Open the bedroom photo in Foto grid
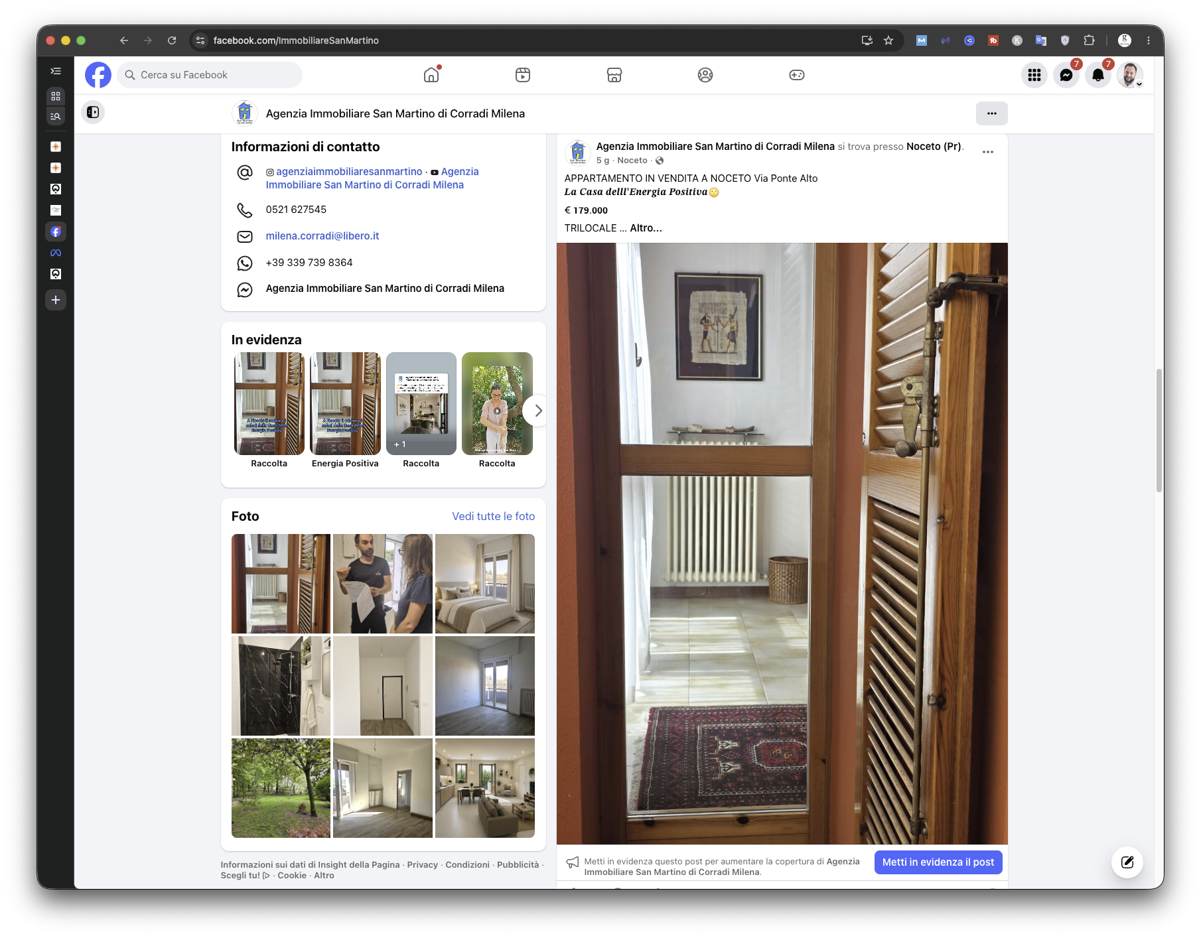1201x938 pixels. click(x=485, y=584)
